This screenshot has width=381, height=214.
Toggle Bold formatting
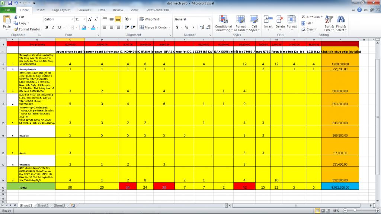(x=47, y=27)
